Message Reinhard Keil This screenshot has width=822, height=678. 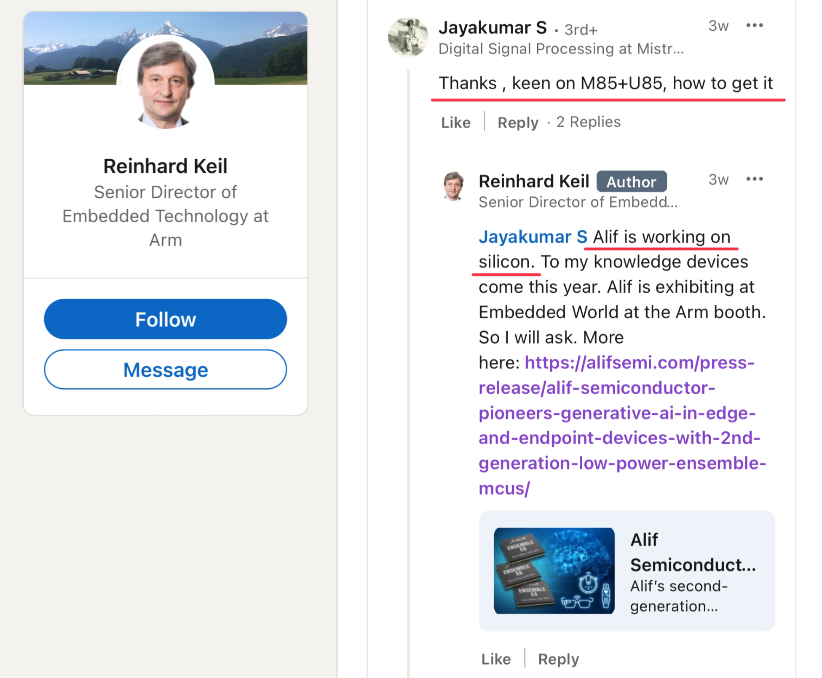[x=166, y=370]
